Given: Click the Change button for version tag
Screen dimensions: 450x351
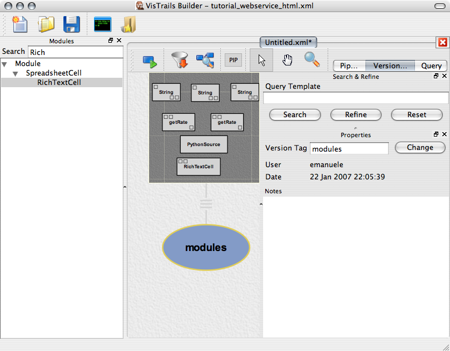Looking at the screenshot, I should pyautogui.click(x=420, y=148).
